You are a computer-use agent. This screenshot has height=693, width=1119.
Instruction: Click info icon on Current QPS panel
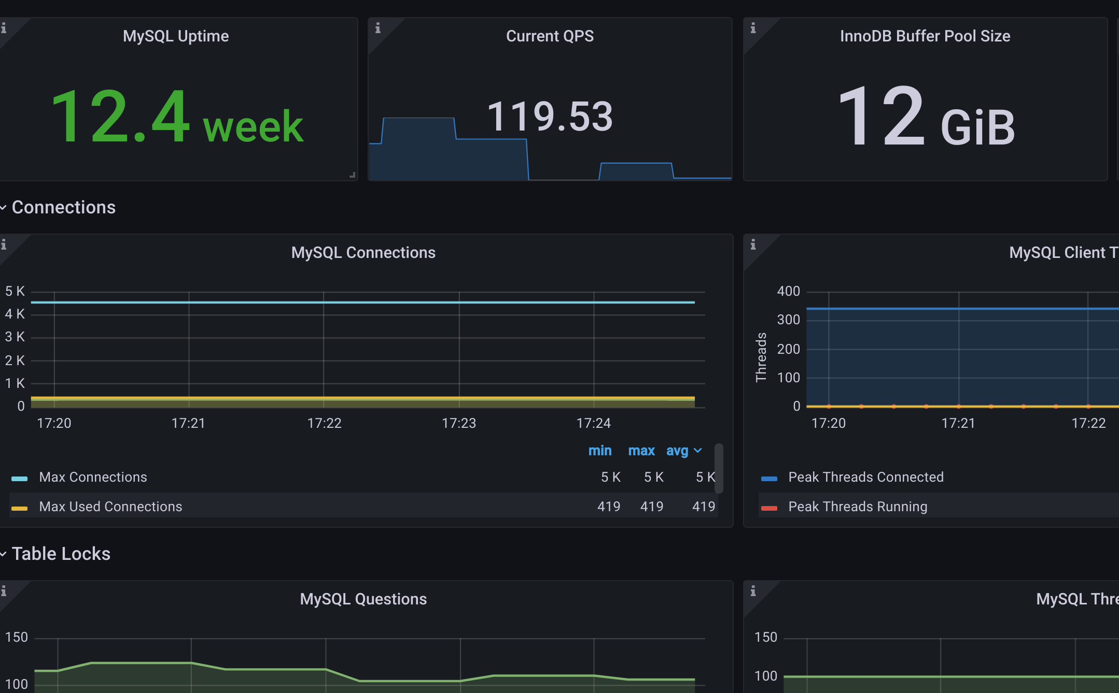(378, 28)
